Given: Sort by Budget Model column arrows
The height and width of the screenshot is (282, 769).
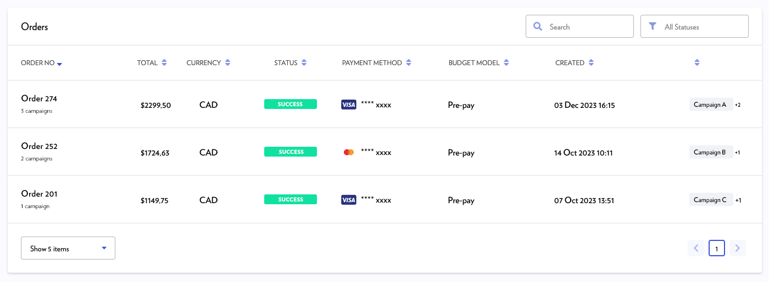Looking at the screenshot, I should pos(506,63).
